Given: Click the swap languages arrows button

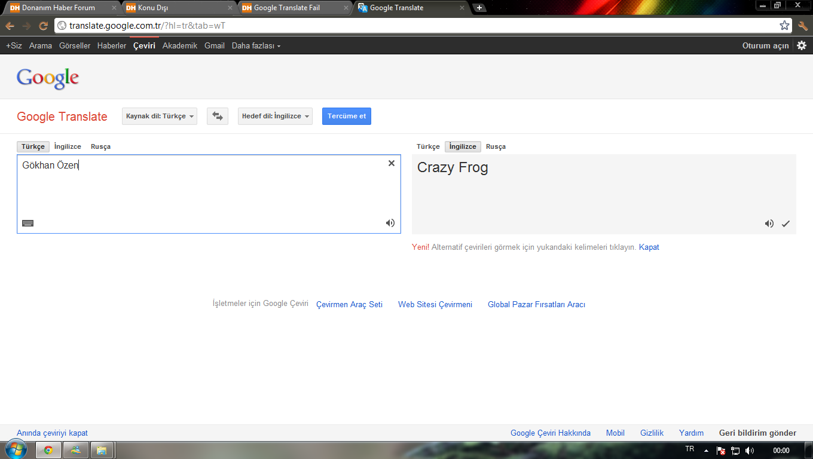Looking at the screenshot, I should (x=218, y=116).
